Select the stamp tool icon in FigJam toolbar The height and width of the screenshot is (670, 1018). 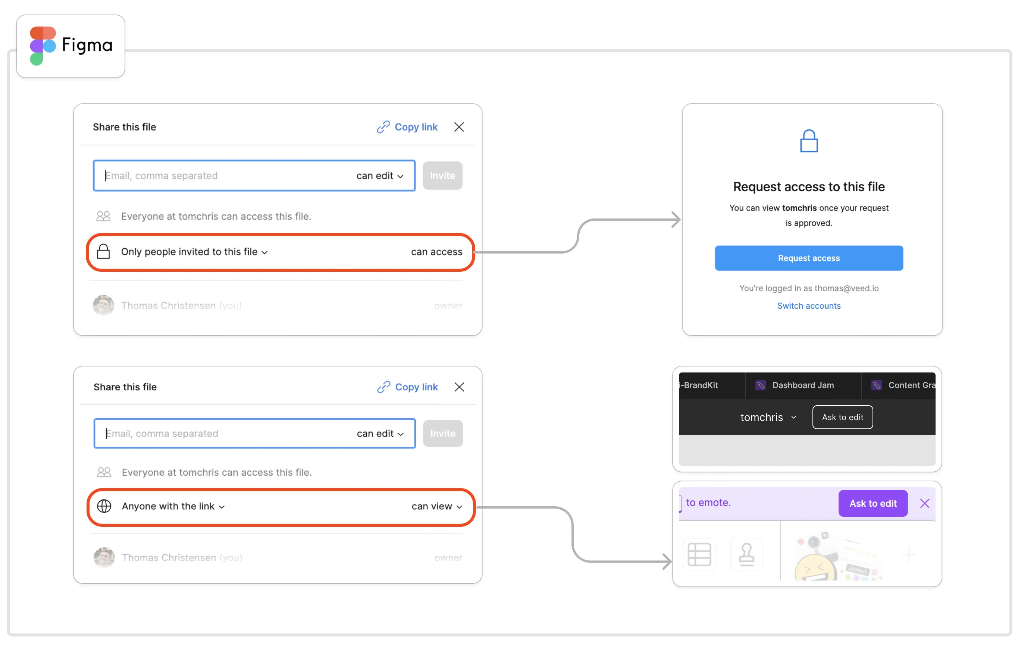tap(746, 554)
